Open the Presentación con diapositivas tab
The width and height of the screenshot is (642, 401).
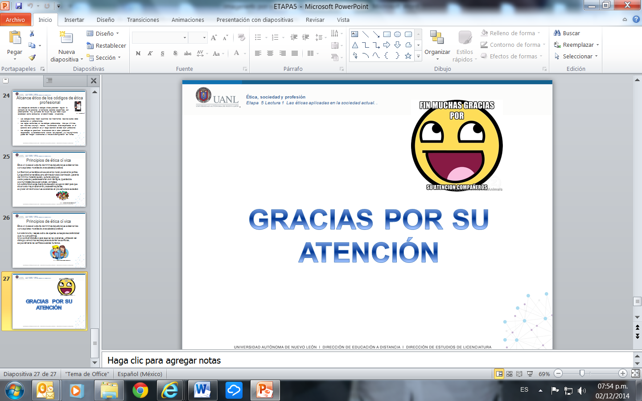click(255, 20)
